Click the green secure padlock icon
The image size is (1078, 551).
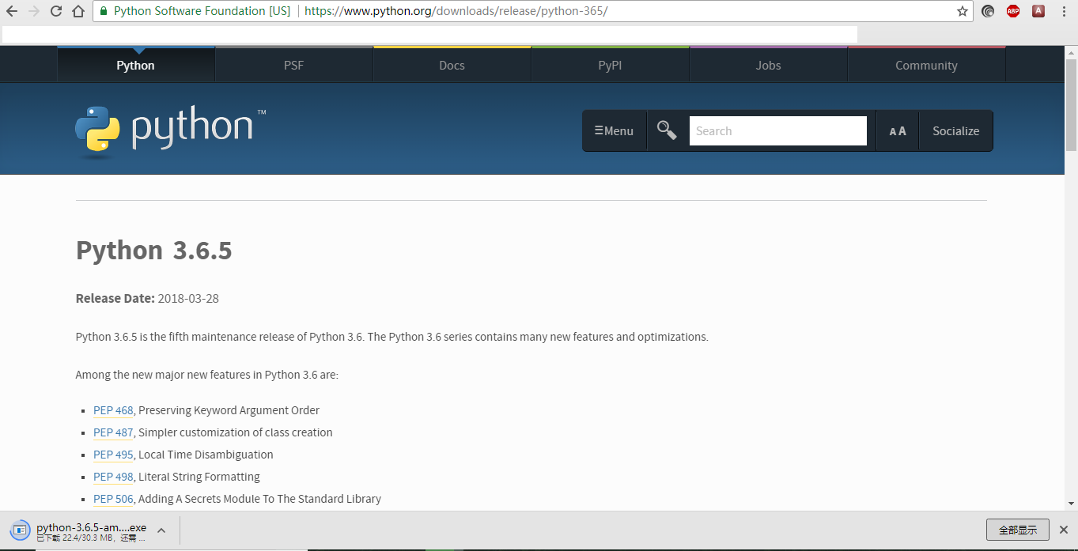pyautogui.click(x=103, y=11)
